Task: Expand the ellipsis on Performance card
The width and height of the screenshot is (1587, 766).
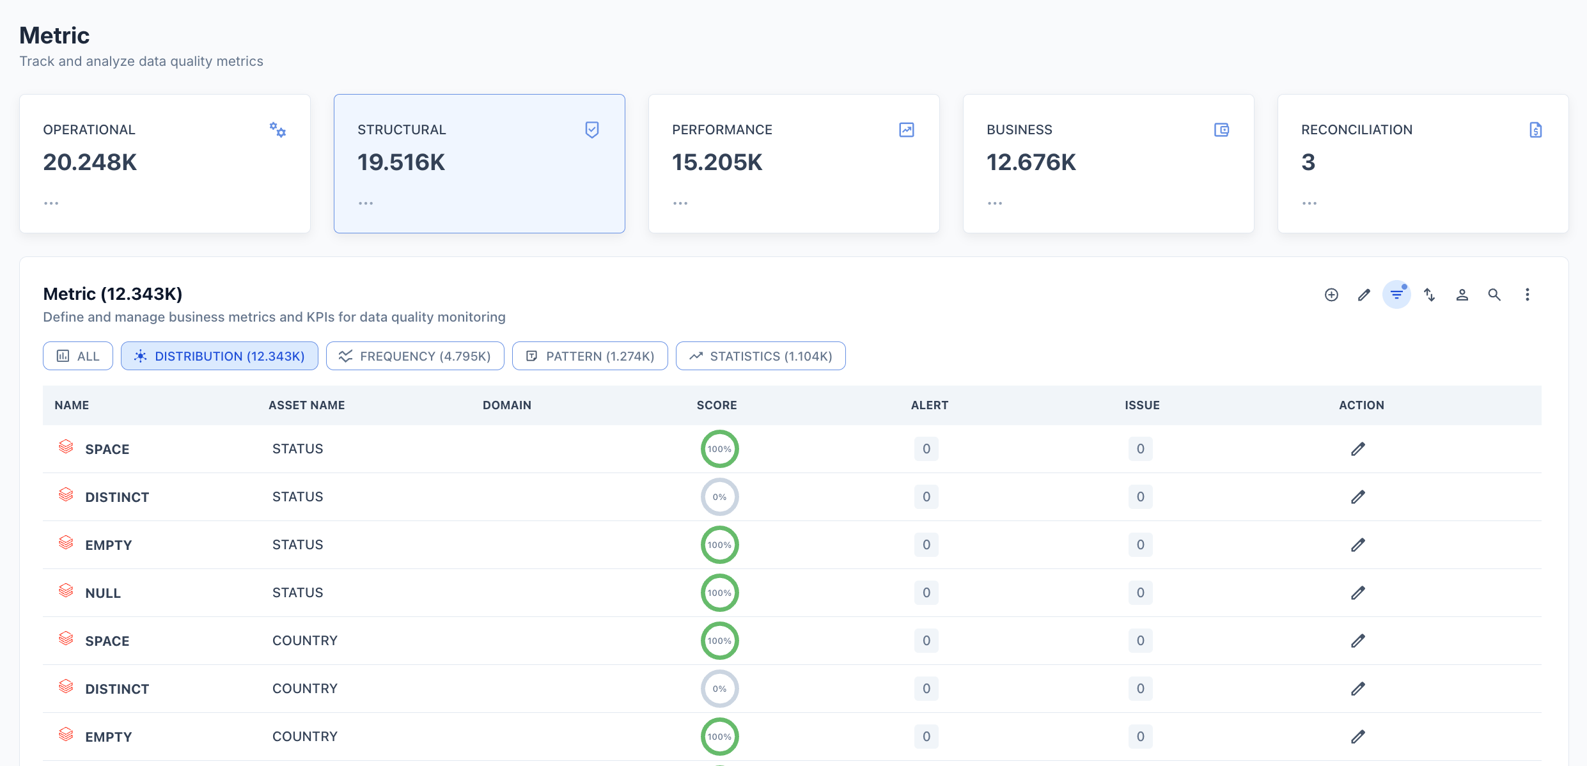Action: click(680, 203)
